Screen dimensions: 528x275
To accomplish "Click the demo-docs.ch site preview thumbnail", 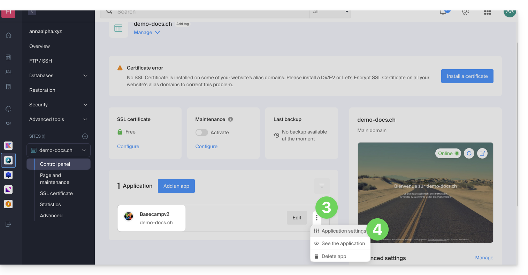I will [425, 202].
